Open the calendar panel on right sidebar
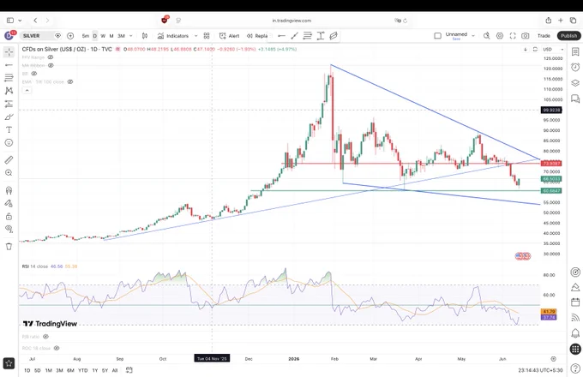The width and height of the screenshot is (583, 377). pyautogui.click(x=575, y=302)
